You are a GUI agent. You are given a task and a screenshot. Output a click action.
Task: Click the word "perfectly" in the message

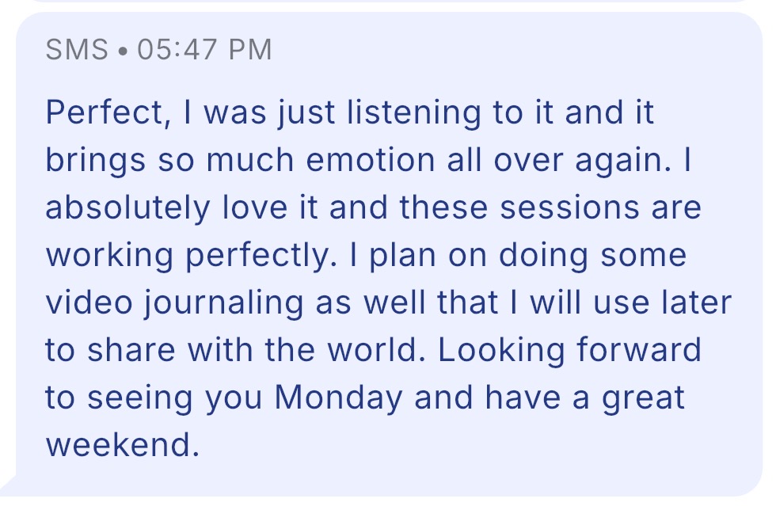(257, 256)
